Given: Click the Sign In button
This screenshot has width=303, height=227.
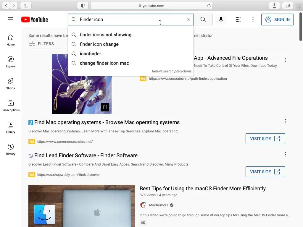Looking at the screenshot, I should click(x=277, y=20).
